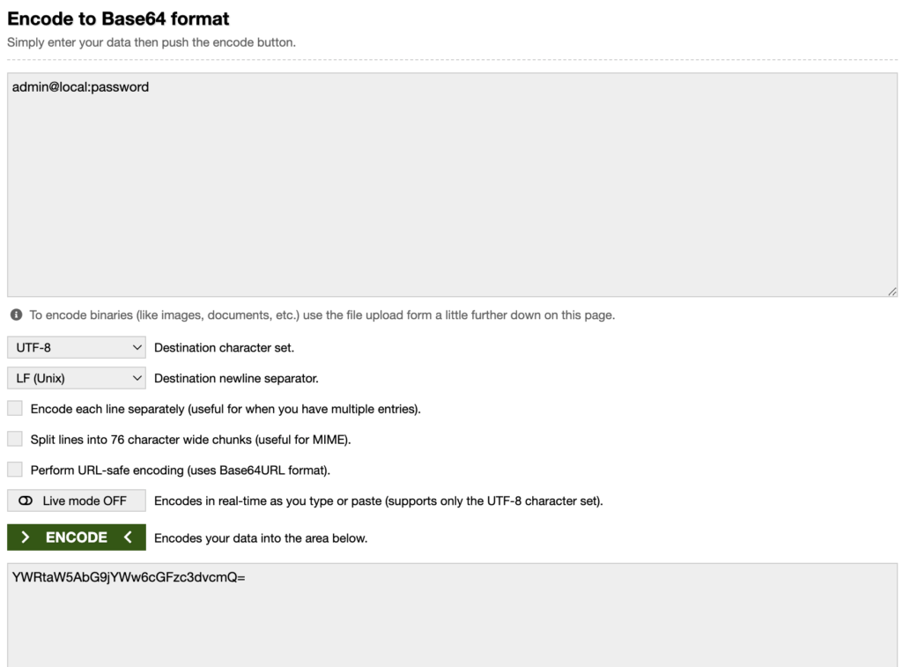The image size is (902, 667).
Task: Enable encode each line separately checkbox
Action: click(15, 409)
